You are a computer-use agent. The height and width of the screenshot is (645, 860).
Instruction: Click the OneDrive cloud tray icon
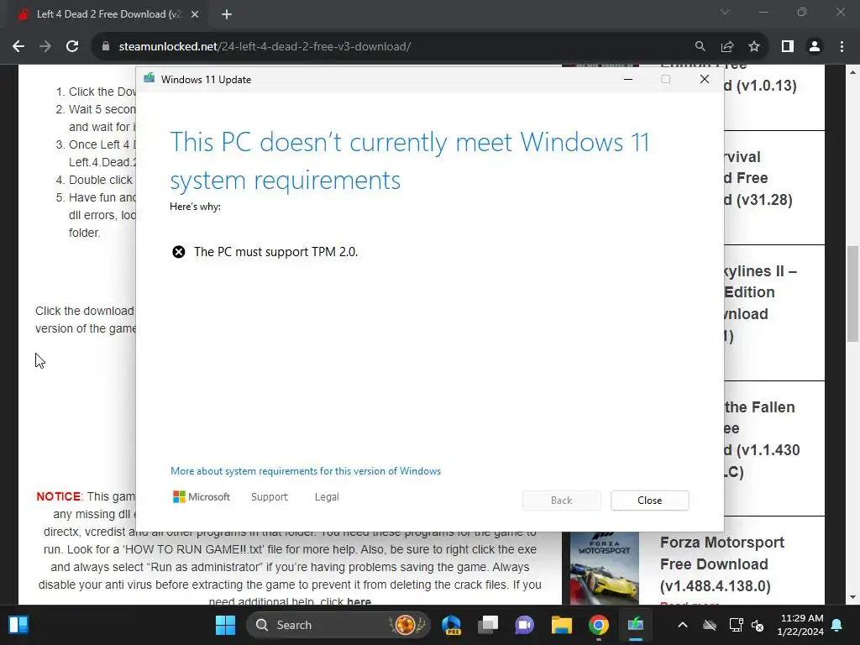[x=710, y=625]
